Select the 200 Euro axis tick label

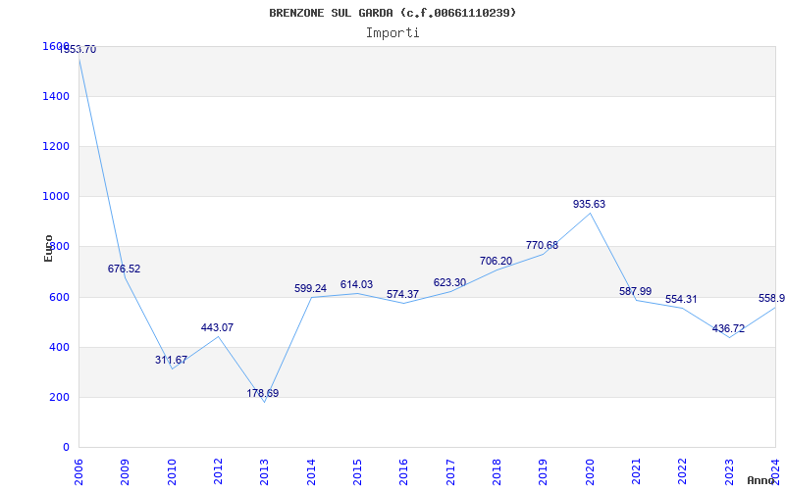point(59,398)
